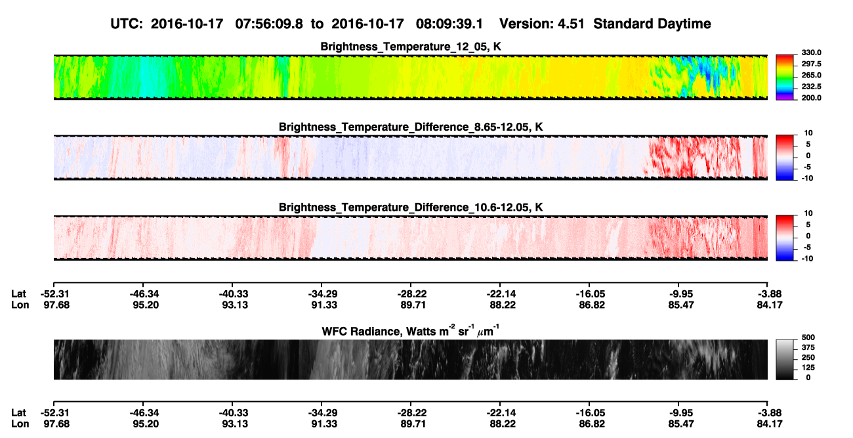Click the "UTC:" label in the header
The width and height of the screenshot is (853, 438).
[x=127, y=24]
